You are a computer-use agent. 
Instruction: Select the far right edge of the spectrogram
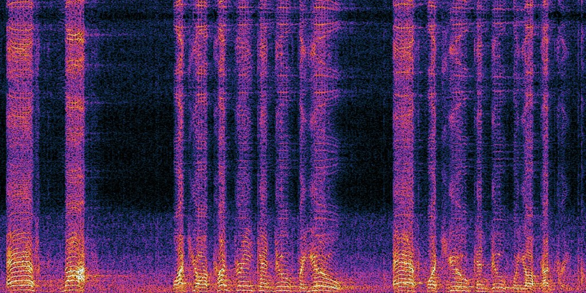click(x=583, y=143)
